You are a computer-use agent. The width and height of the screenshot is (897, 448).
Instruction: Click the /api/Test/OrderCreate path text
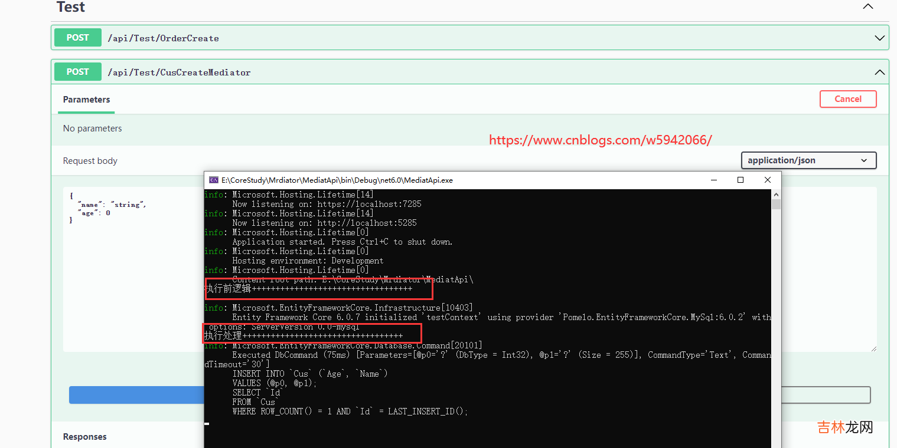tap(163, 38)
